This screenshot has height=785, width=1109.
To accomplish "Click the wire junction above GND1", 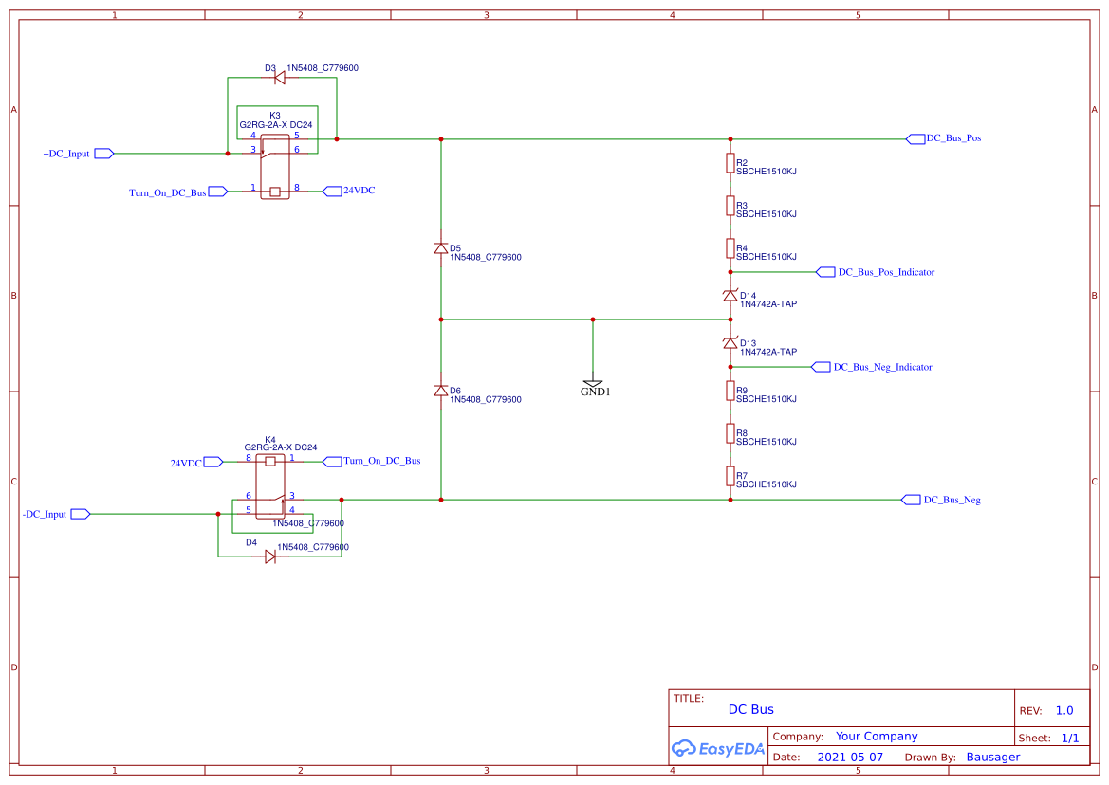I will point(593,319).
